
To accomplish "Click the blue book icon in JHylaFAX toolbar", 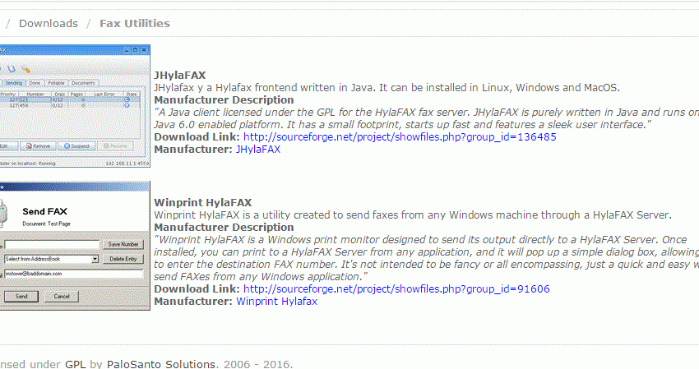I will [x=11, y=69].
